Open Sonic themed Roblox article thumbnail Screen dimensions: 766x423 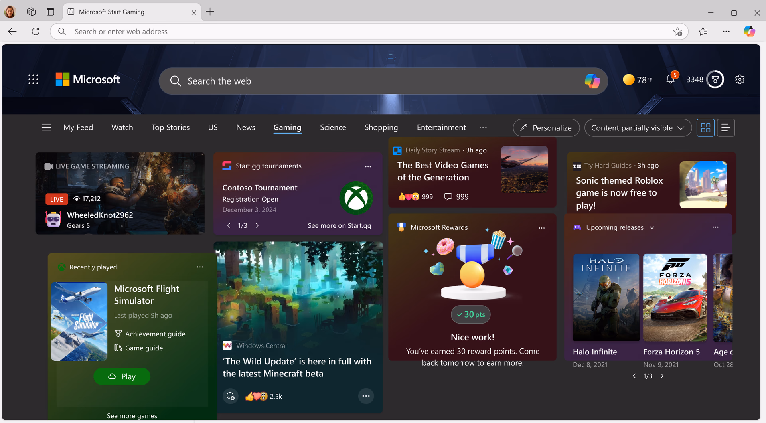tap(703, 185)
